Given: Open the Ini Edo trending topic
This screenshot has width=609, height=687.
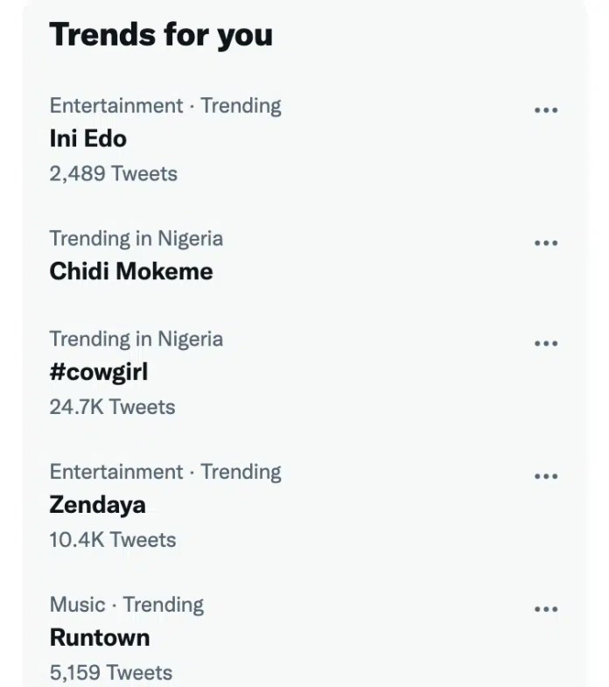Looking at the screenshot, I should click(87, 138).
